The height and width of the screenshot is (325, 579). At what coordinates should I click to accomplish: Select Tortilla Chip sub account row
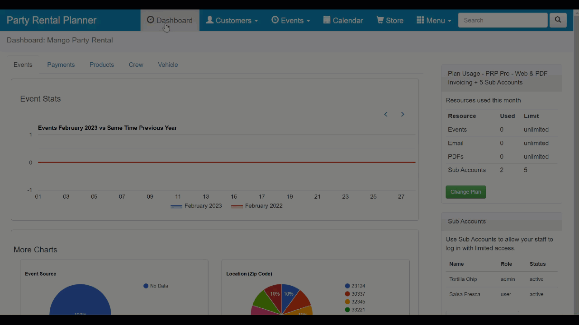[x=502, y=279]
